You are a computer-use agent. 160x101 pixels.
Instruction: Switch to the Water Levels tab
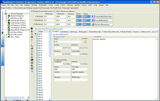tap(145, 32)
